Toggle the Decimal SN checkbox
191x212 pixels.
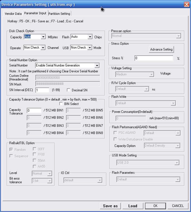click(x=68, y=90)
